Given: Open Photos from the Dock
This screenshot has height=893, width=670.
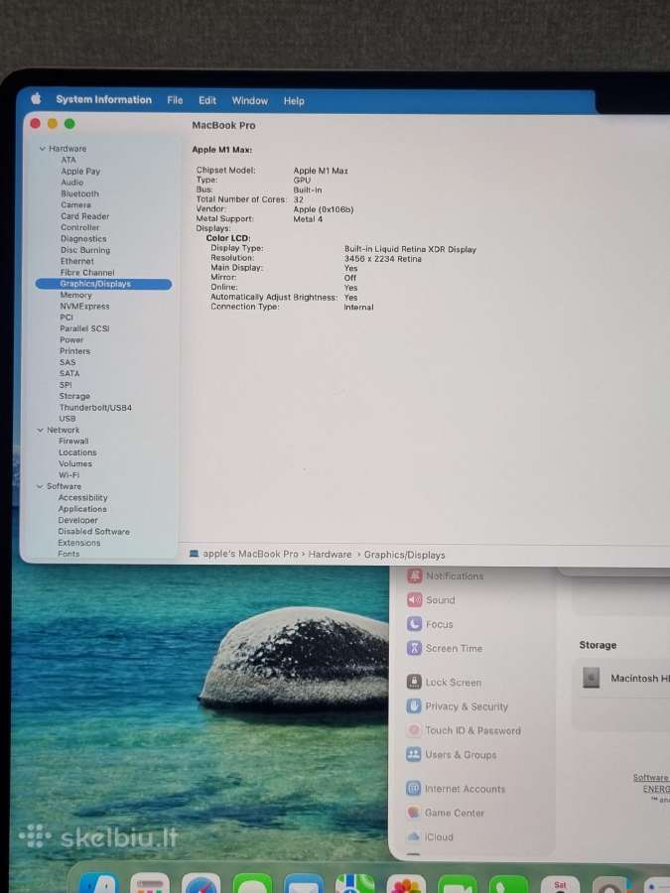Looking at the screenshot, I should 406,884.
